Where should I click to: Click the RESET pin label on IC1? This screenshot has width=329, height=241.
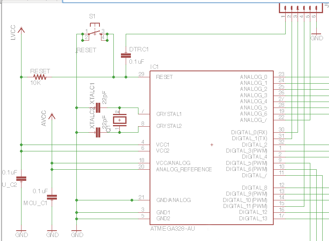pyautogui.click(x=164, y=77)
